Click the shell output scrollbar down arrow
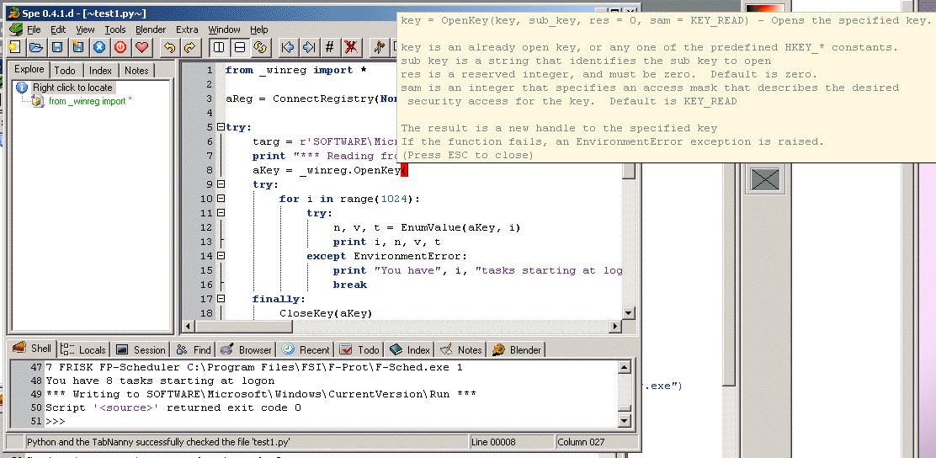Viewport: 936px width, 458px height. coord(624,422)
